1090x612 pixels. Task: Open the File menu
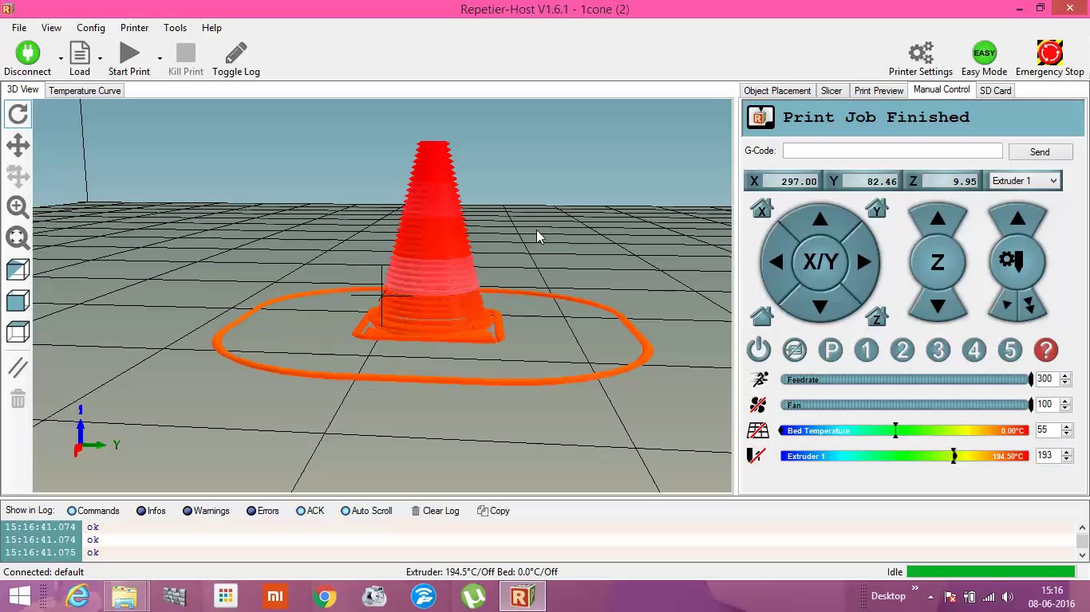(x=19, y=27)
